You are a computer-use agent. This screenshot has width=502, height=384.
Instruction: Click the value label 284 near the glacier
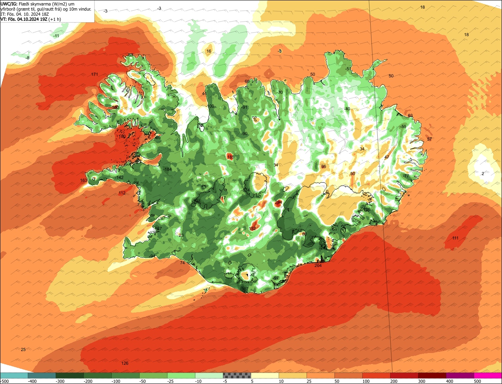click(278, 202)
